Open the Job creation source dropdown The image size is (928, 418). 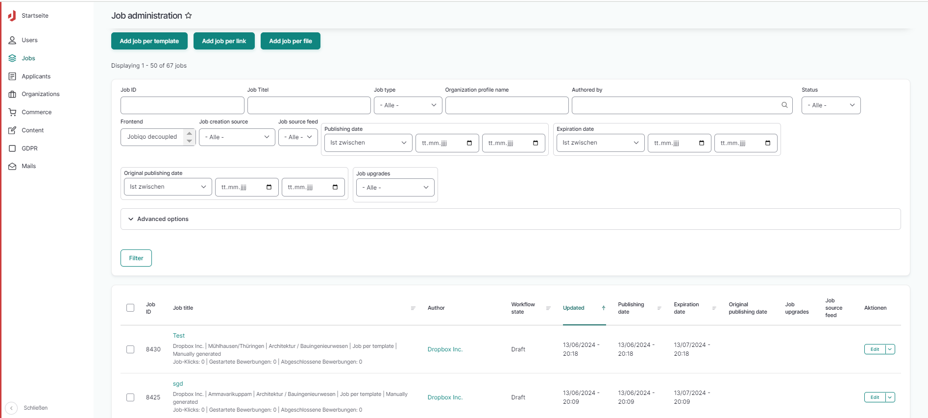(x=237, y=137)
